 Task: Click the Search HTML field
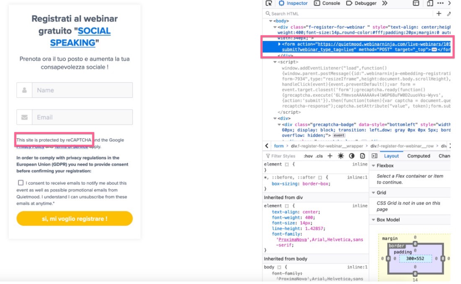348,13
